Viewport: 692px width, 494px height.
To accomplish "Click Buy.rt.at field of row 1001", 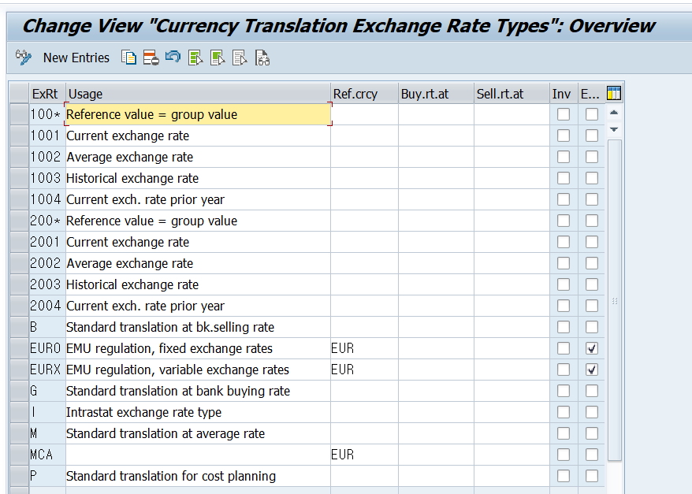I will click(x=436, y=136).
